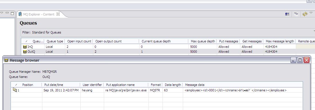Sort queues by Queue type column

click(55, 41)
